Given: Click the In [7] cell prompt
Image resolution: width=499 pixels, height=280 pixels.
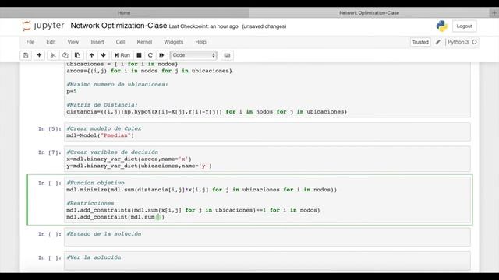Looking at the screenshot, I should (x=50, y=152).
